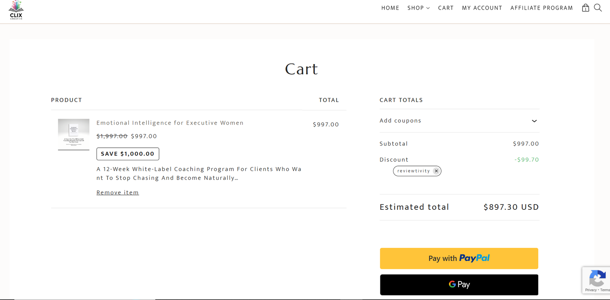Go to the Home menu item
Screen dimensions: 610x300
(390, 8)
